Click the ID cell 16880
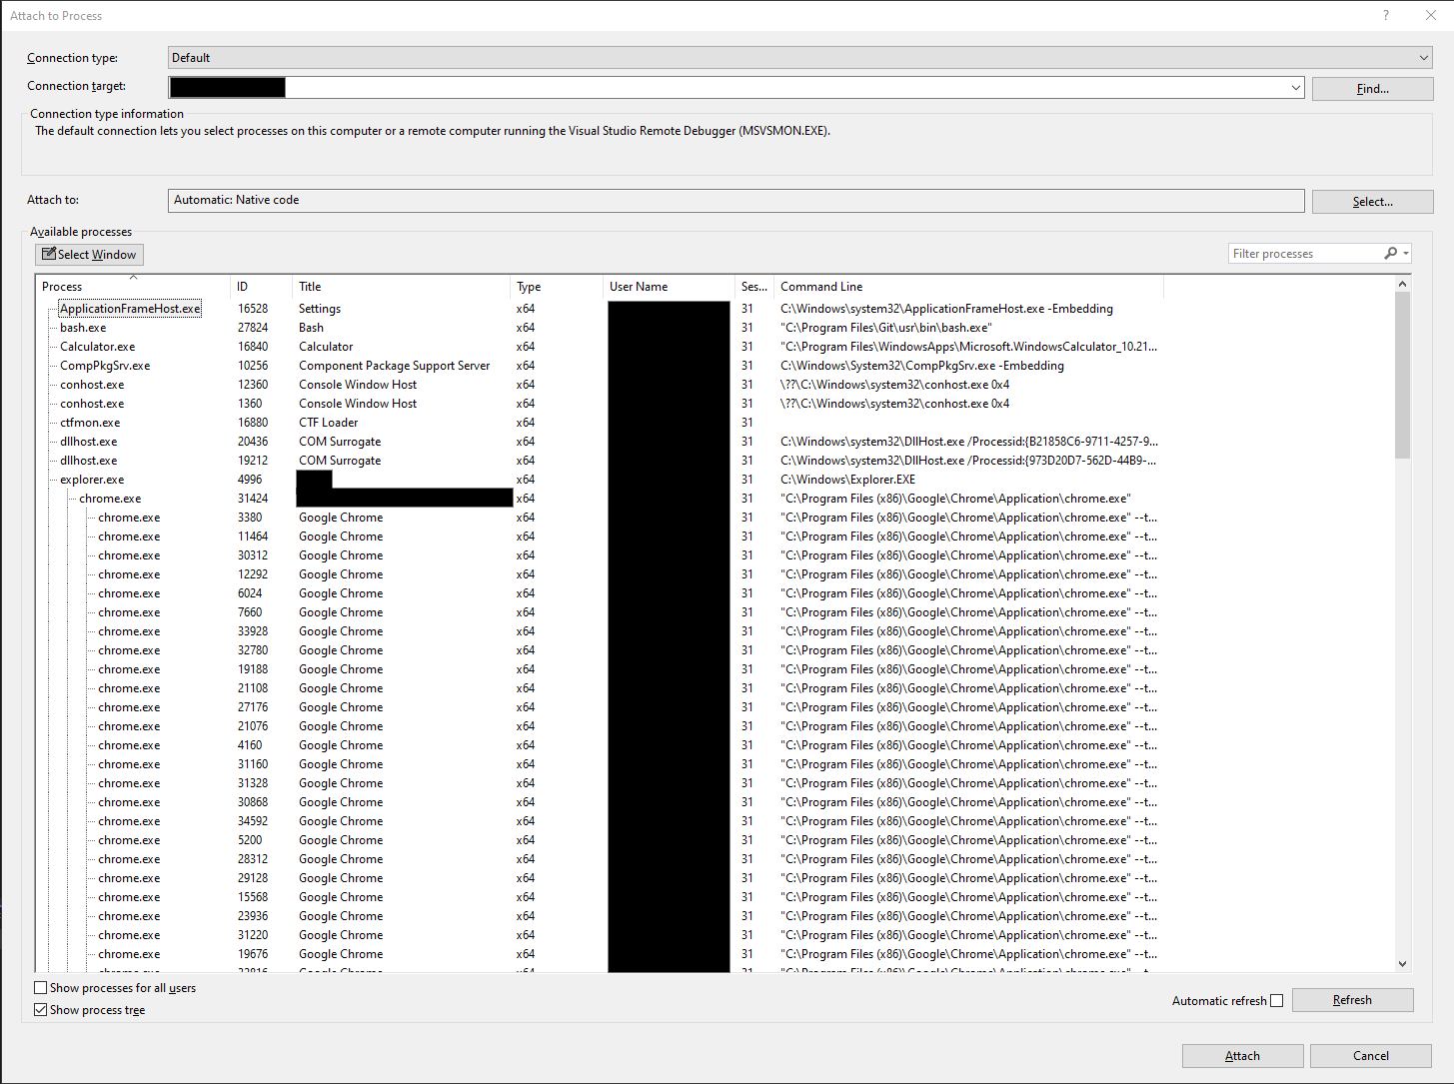Screen dimensions: 1454x1084 coord(253,423)
